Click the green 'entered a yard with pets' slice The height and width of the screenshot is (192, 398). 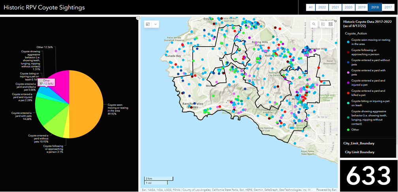coord(47,108)
